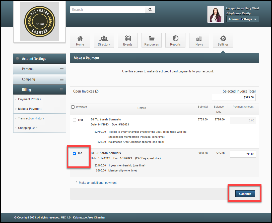Click the search magnifying glass button
272x223 pixels.
pos(150,10)
